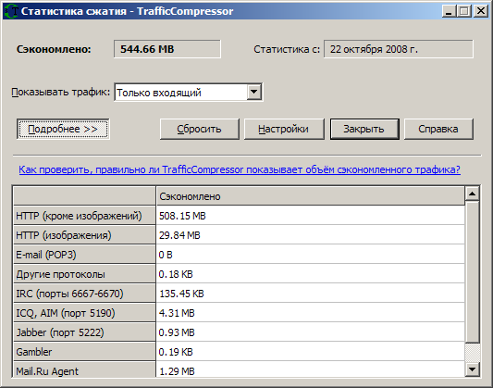
Task: Click the 'Сбросить' button to reset statistics
Action: click(x=200, y=129)
